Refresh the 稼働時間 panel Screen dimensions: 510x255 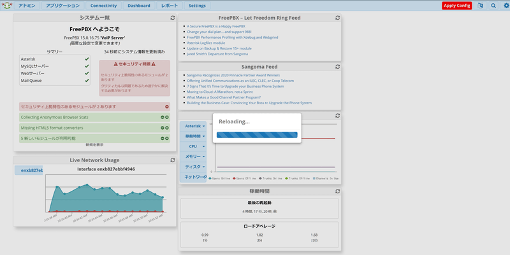pos(338,191)
